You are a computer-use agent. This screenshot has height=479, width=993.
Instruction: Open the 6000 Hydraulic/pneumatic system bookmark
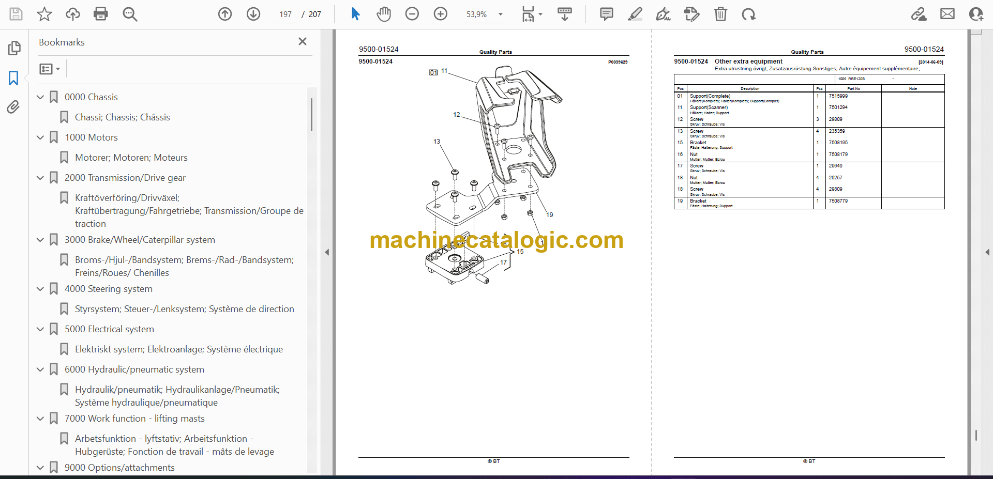[x=134, y=369]
